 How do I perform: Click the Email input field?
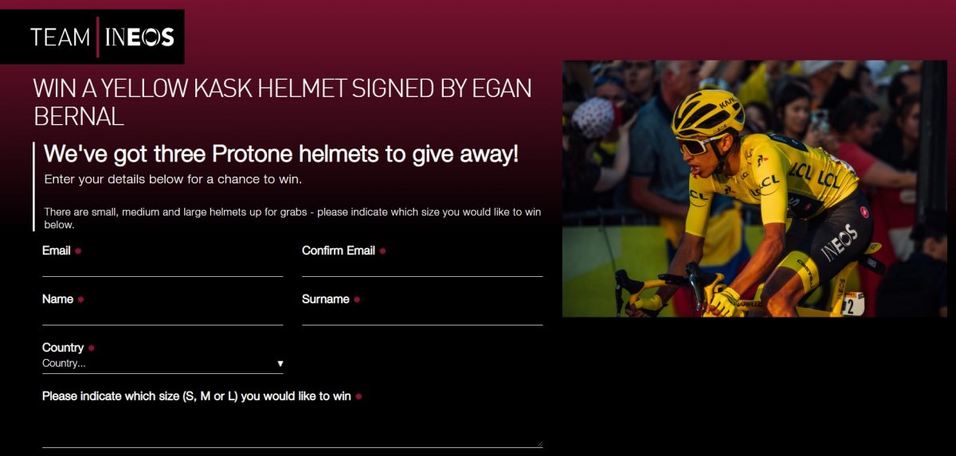click(x=163, y=267)
